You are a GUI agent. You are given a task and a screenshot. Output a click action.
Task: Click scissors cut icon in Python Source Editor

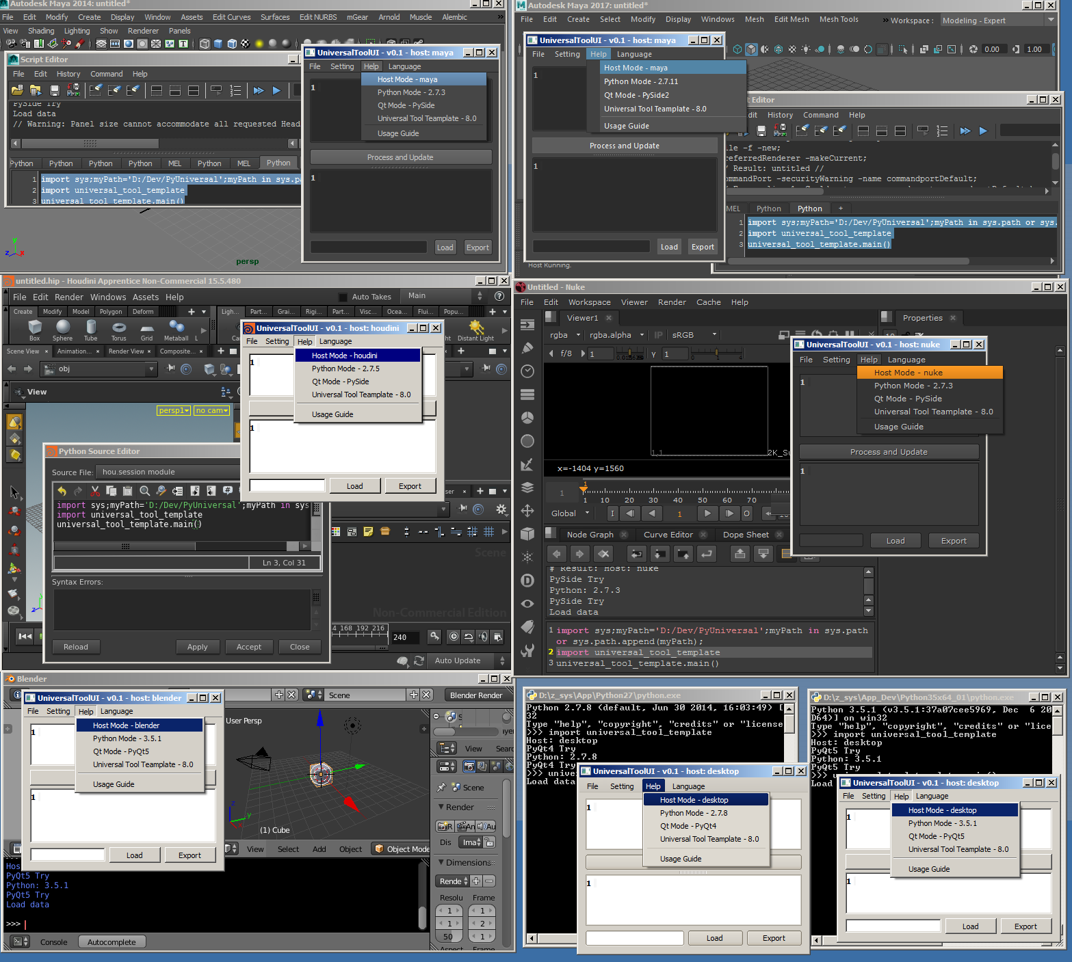tap(95, 490)
